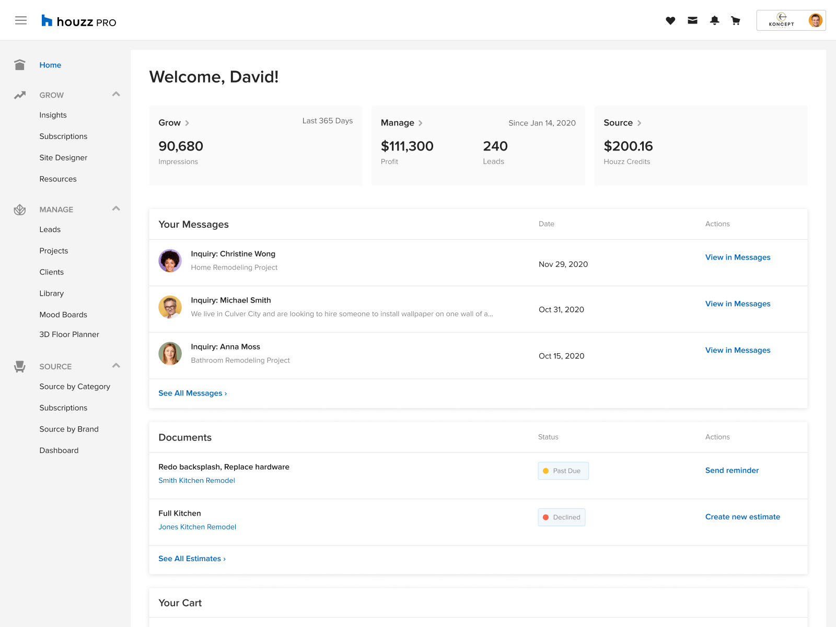Click the Source chair icon in sidebar
This screenshot has width=836, height=627.
20,367
